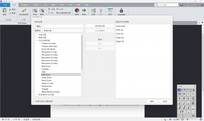
Task: Click the Copy icon in ribbon
Action: 10,13
